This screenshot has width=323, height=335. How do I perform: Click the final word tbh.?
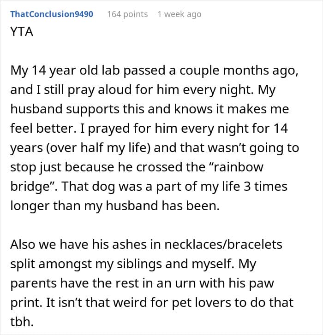22,322
